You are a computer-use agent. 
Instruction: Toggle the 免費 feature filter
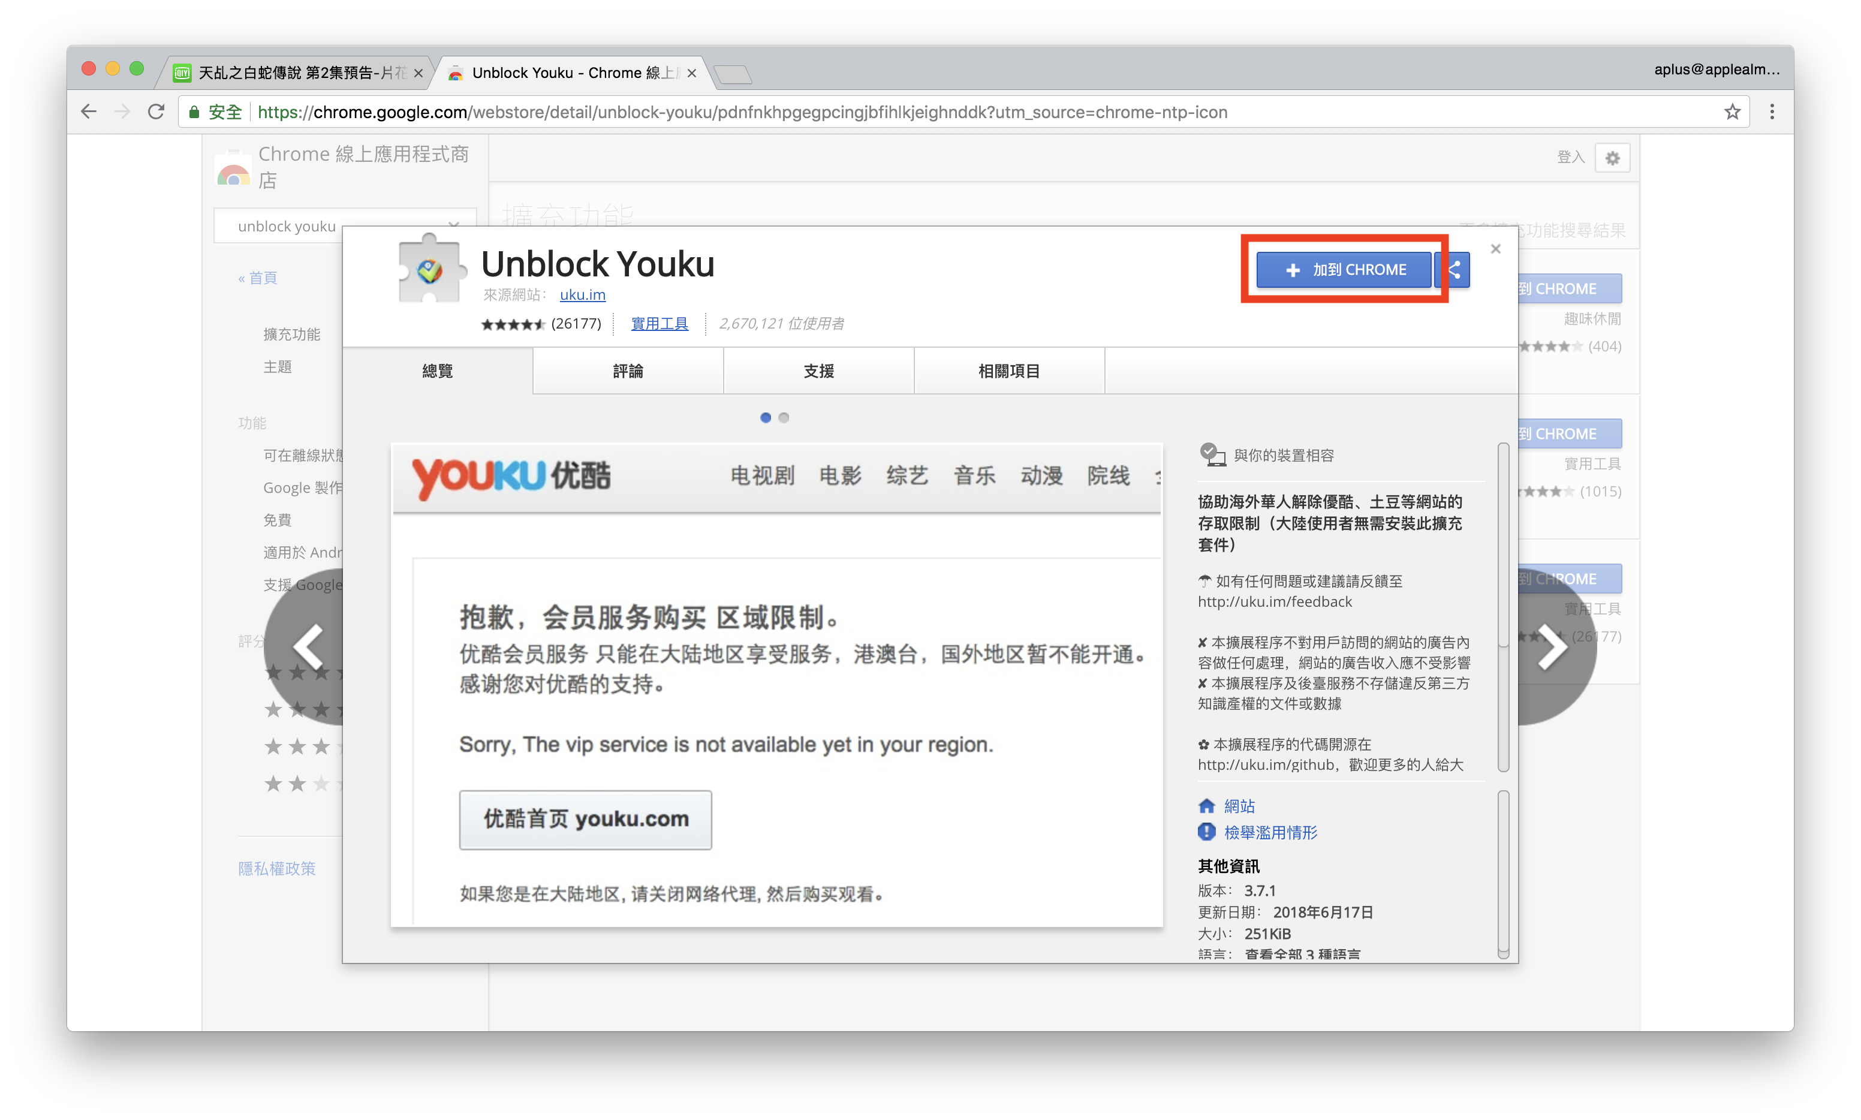pos(277,519)
